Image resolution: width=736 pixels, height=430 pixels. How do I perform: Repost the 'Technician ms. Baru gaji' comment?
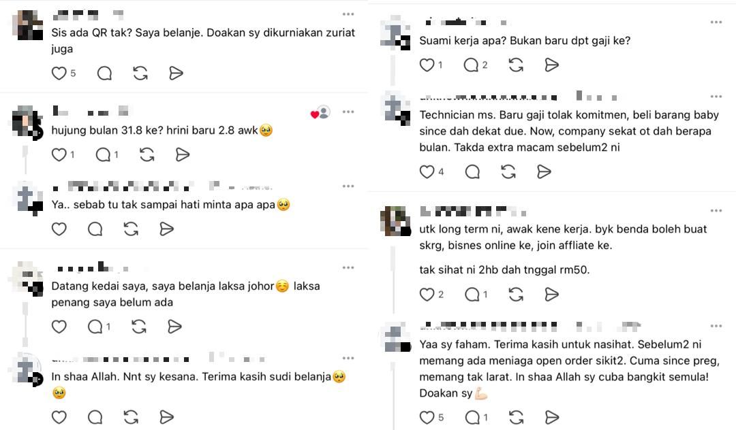coord(508,172)
